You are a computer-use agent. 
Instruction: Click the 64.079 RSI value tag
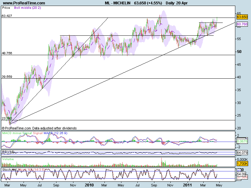(x=242, y=153)
